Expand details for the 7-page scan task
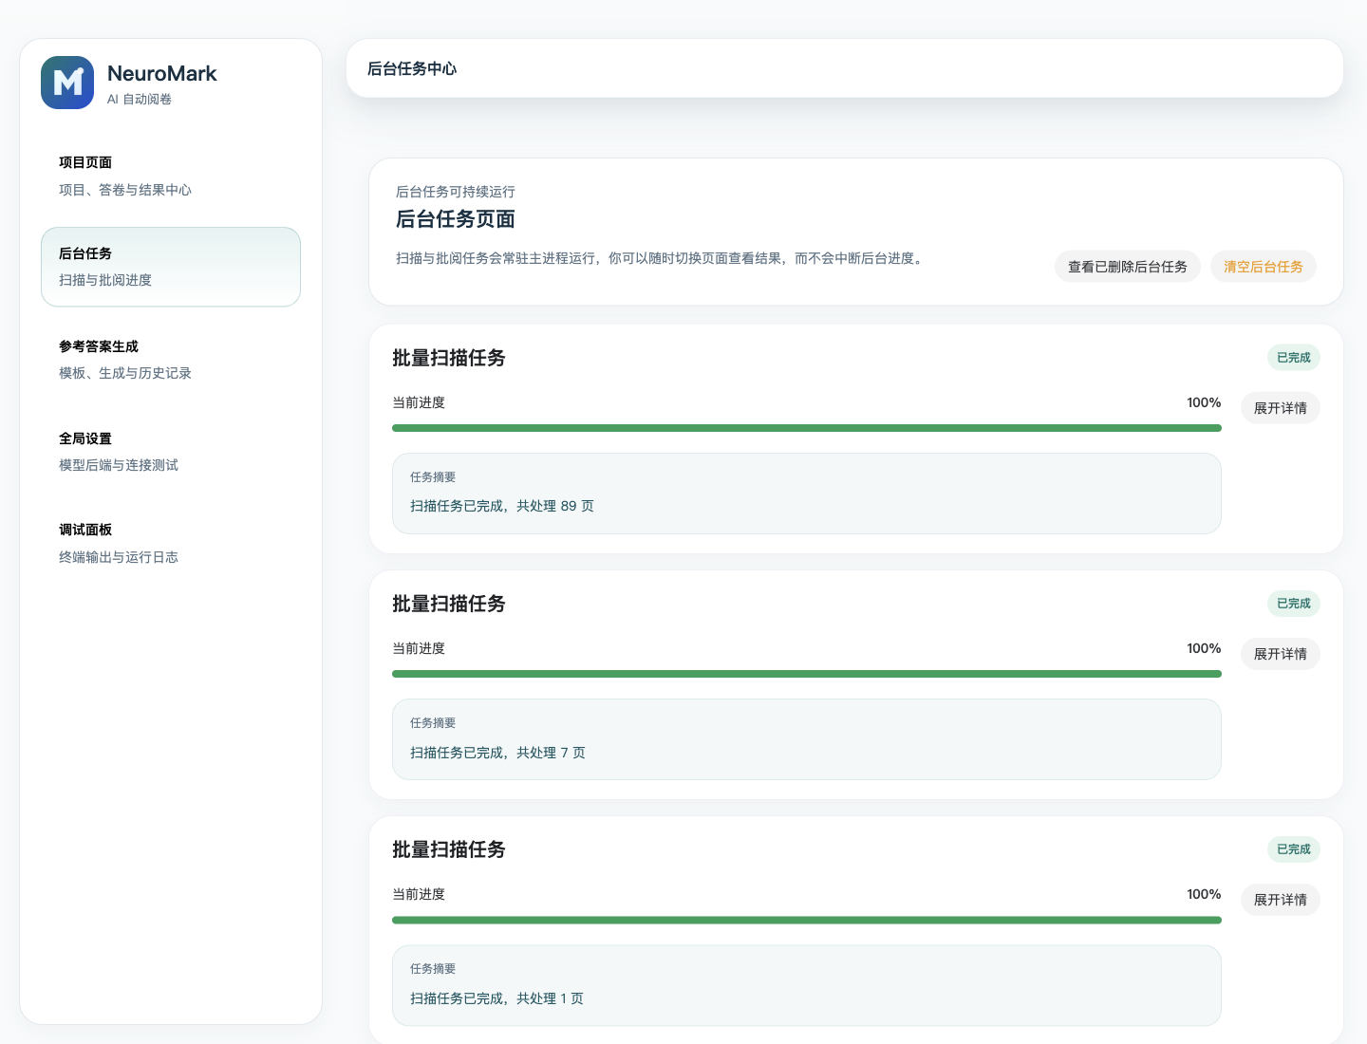The image size is (1367, 1044). (x=1281, y=654)
